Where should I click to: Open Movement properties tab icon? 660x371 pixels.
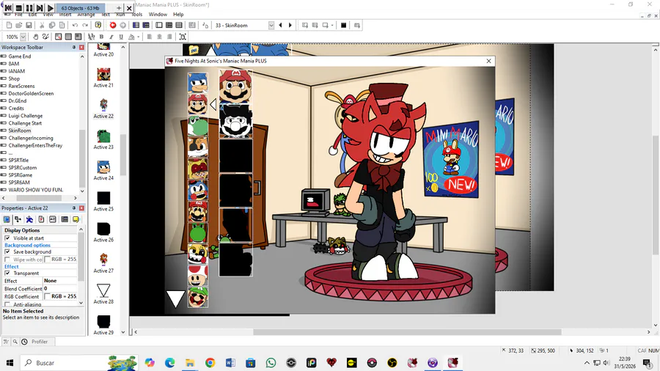(29, 219)
